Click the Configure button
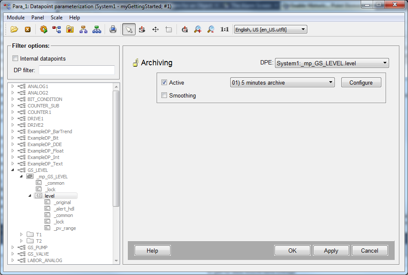This screenshot has width=408, height=275. point(361,82)
